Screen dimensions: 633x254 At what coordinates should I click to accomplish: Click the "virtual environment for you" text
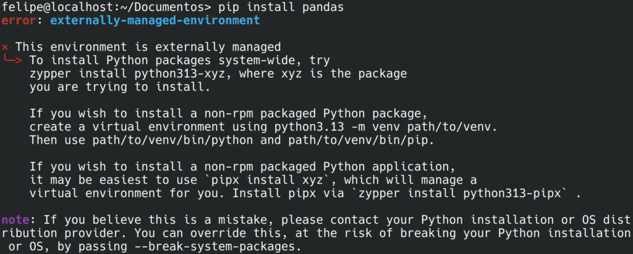[x=114, y=194]
